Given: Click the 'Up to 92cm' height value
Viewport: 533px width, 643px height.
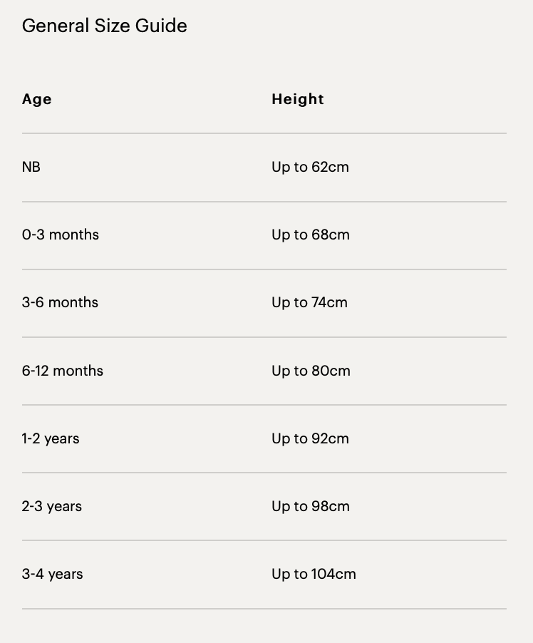Looking at the screenshot, I should coord(310,438).
